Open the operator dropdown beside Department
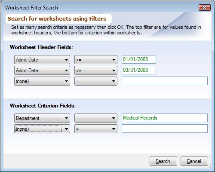 click(96, 118)
